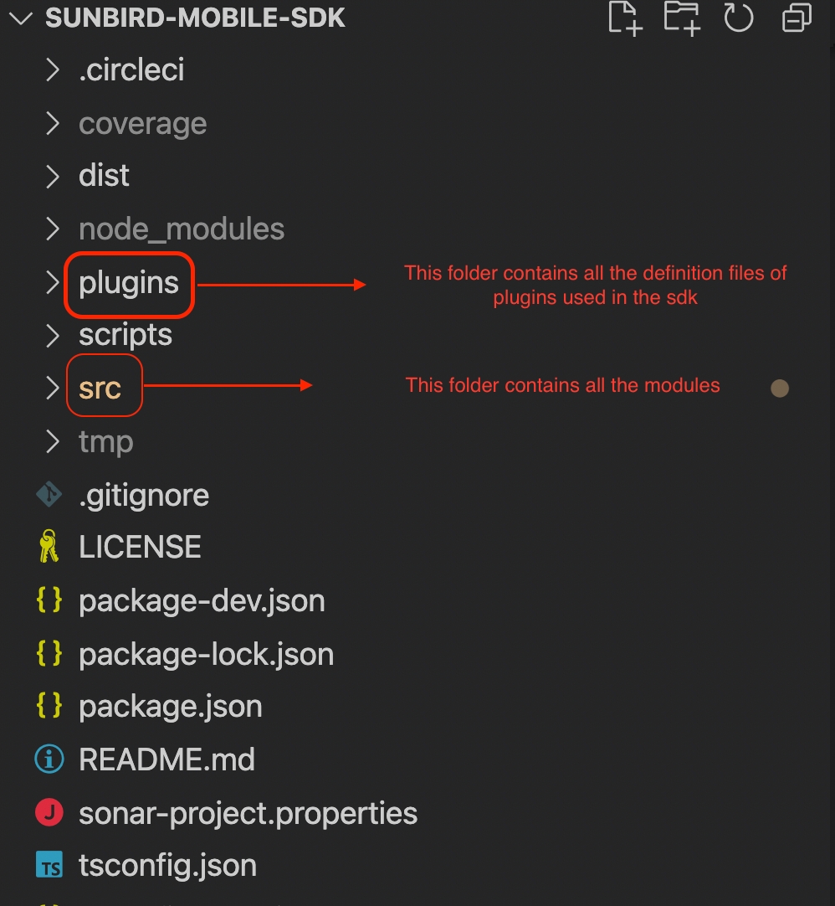Collapse all folders in Explorer
Image resolution: width=835 pixels, height=906 pixels.
pyautogui.click(x=797, y=18)
